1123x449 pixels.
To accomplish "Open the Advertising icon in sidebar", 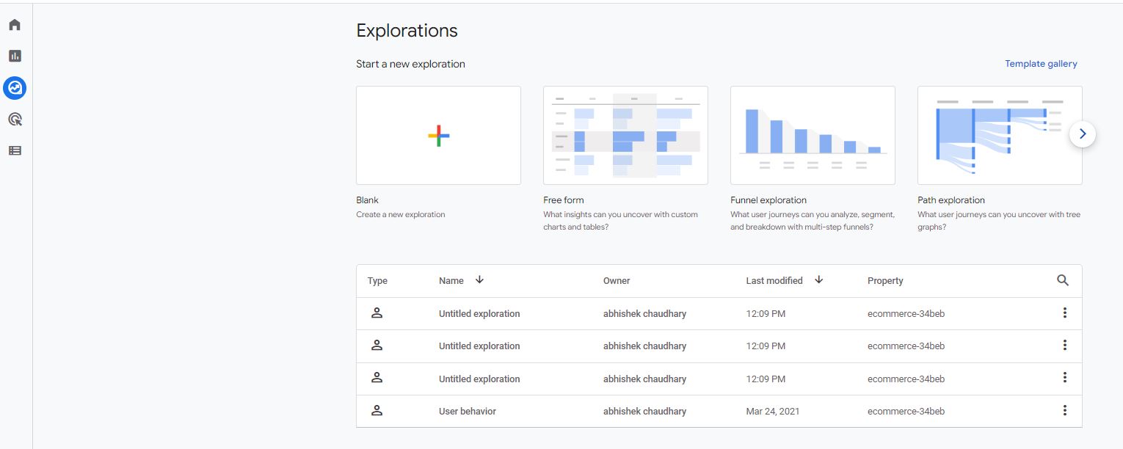I will (15, 119).
